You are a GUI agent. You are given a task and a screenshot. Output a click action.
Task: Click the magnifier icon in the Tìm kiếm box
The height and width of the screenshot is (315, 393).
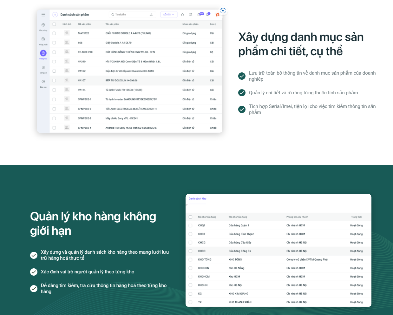click(x=113, y=15)
